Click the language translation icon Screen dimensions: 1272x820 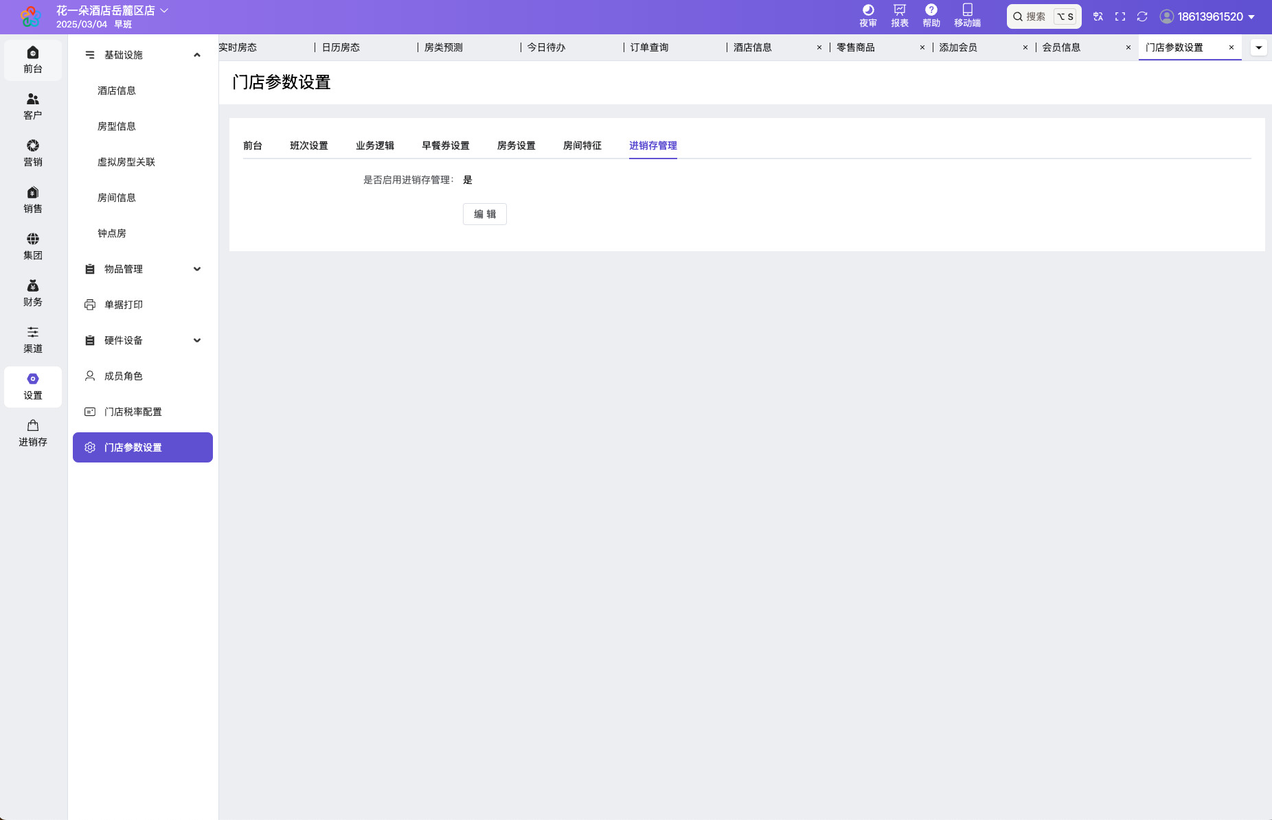point(1098,16)
